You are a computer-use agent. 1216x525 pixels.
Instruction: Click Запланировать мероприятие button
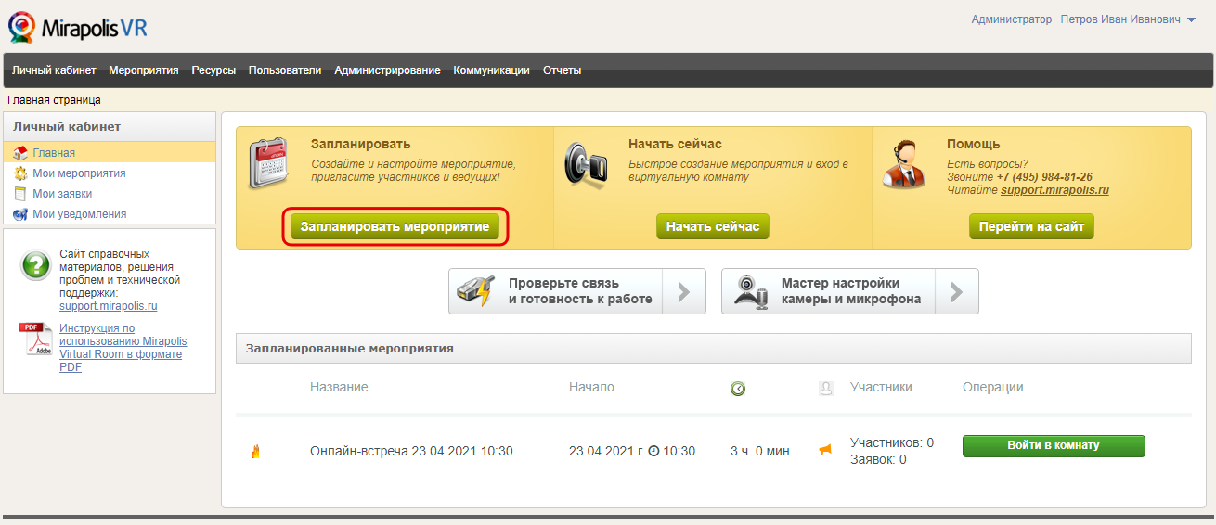click(395, 227)
